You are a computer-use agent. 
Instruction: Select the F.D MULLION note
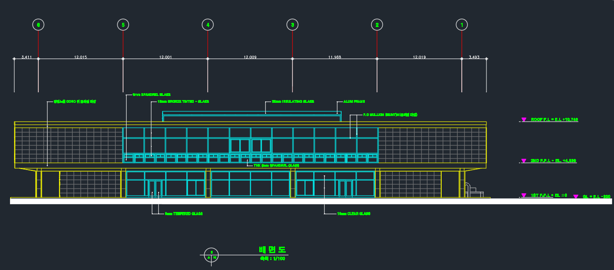[x=390, y=115]
